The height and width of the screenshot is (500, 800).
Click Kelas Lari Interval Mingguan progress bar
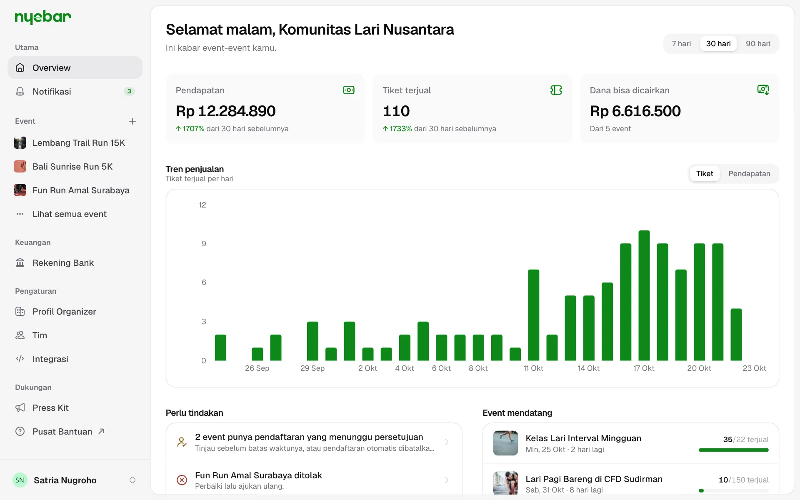733,450
